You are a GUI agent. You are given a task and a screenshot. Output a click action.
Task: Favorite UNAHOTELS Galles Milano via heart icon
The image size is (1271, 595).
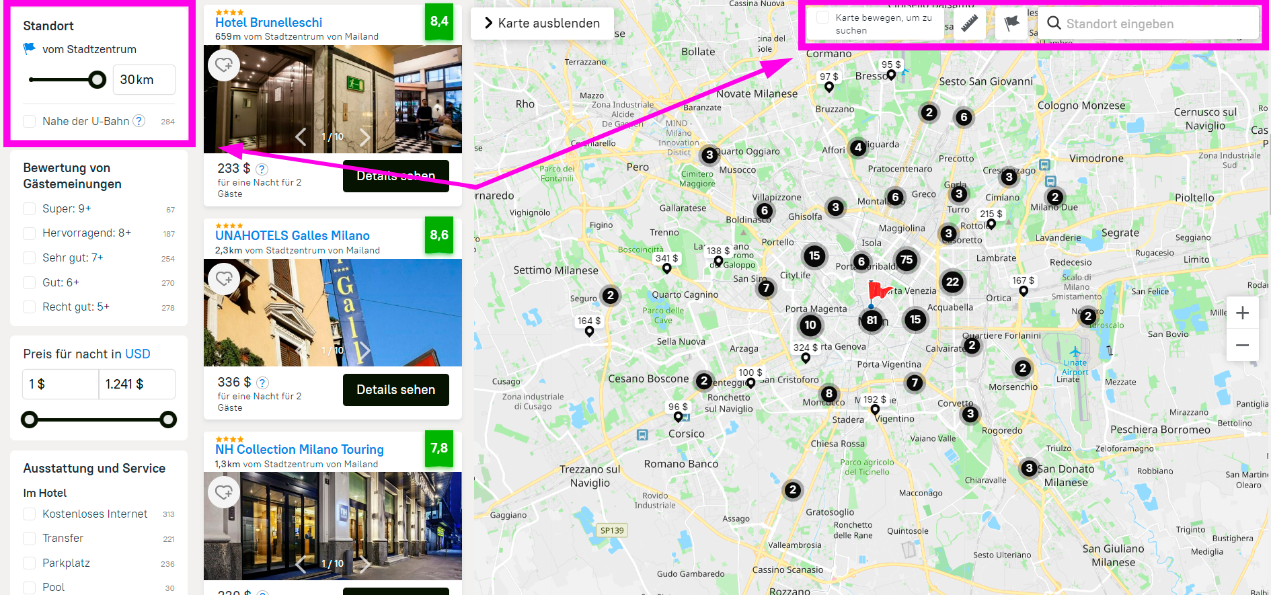pyautogui.click(x=224, y=278)
